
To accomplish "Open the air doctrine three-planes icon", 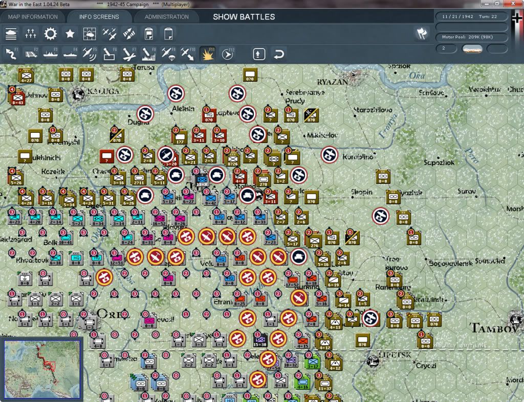I will pos(110,34).
